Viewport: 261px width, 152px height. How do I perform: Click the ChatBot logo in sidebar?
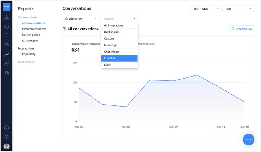tap(7, 7)
